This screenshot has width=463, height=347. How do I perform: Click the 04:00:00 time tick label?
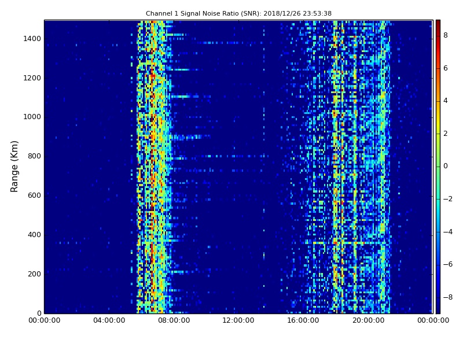click(x=109, y=320)
